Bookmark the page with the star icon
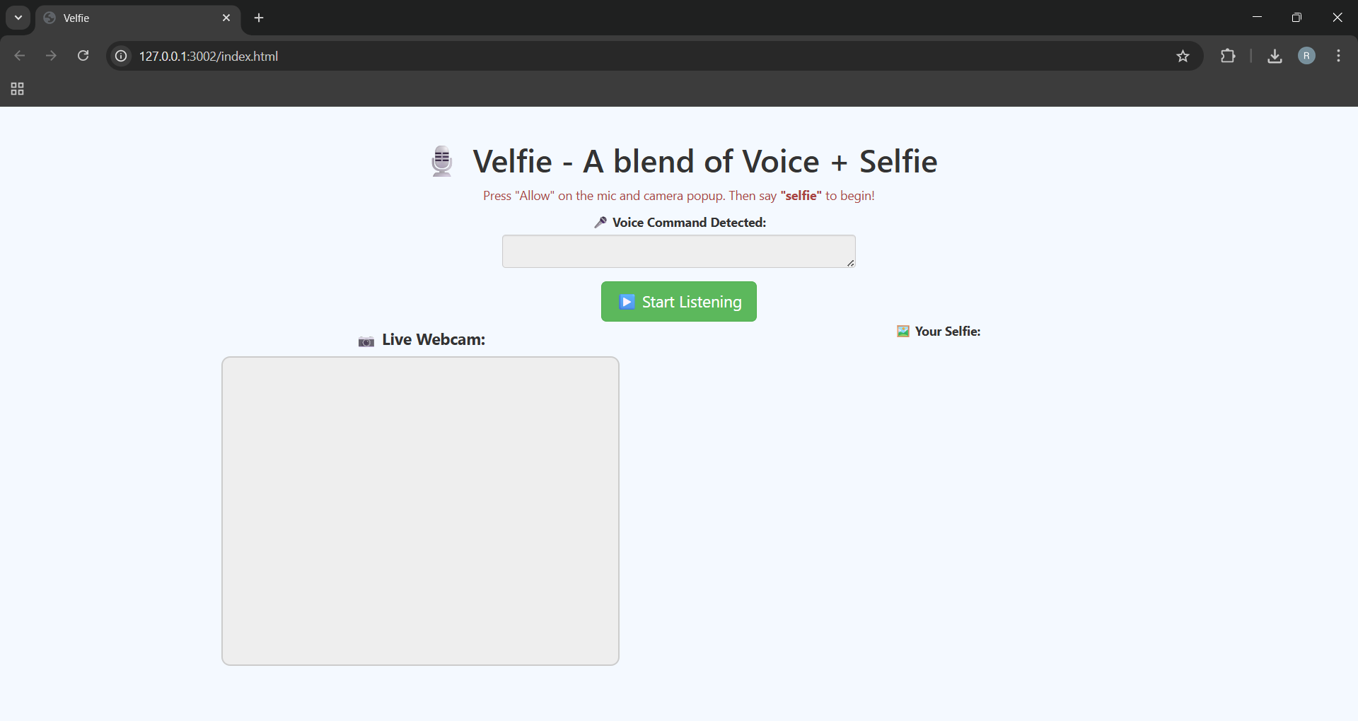 point(1183,56)
